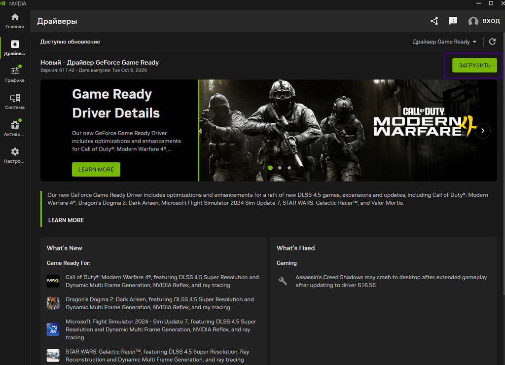Click the user avatar icon
The height and width of the screenshot is (365, 505).
point(473,21)
